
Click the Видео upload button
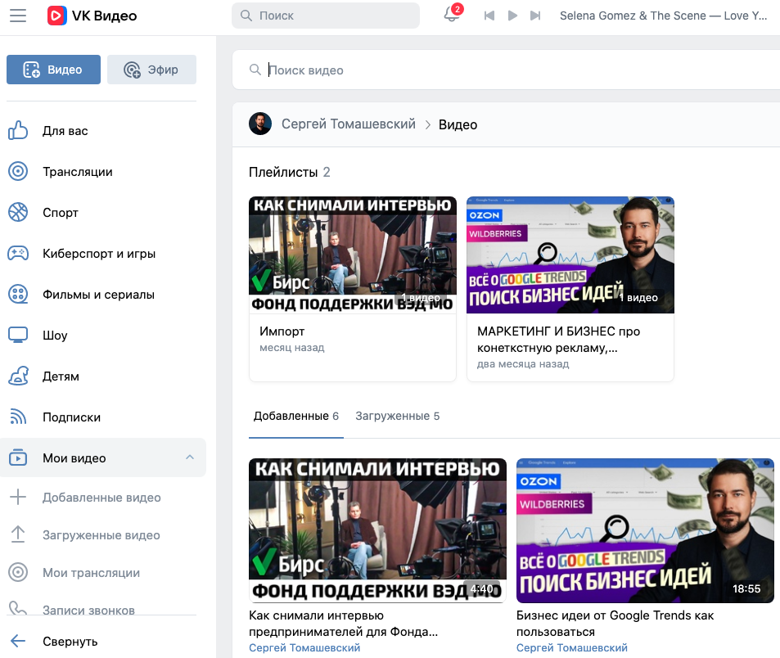(x=53, y=70)
